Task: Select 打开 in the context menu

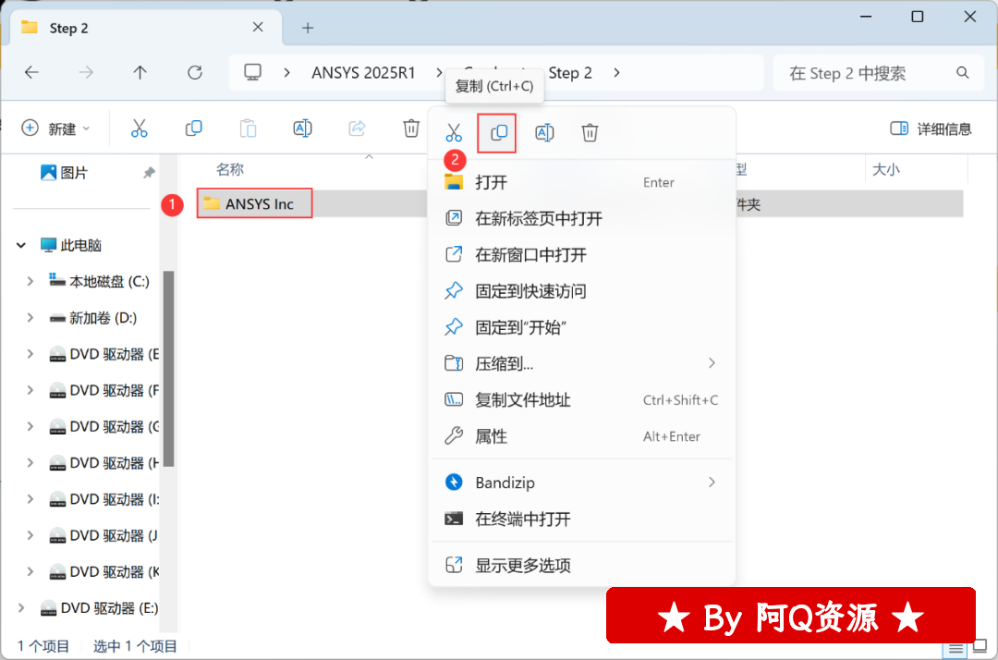Action: 582,183
